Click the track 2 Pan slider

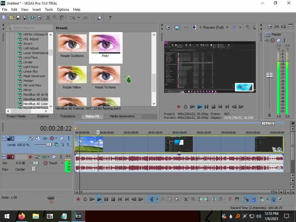(x=34, y=169)
